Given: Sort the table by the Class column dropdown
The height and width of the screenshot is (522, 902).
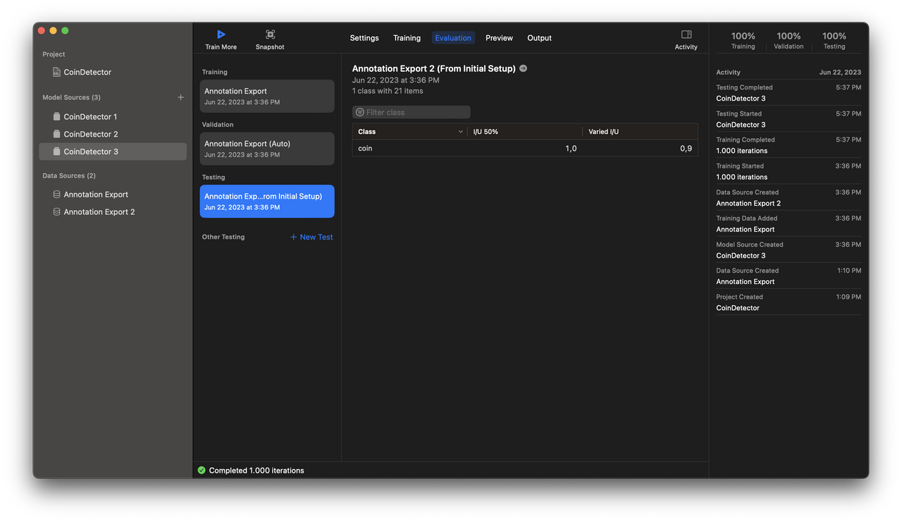Looking at the screenshot, I should coord(460,132).
